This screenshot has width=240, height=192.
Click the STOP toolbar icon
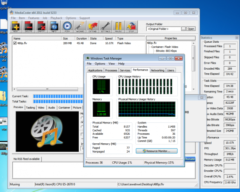131,27
